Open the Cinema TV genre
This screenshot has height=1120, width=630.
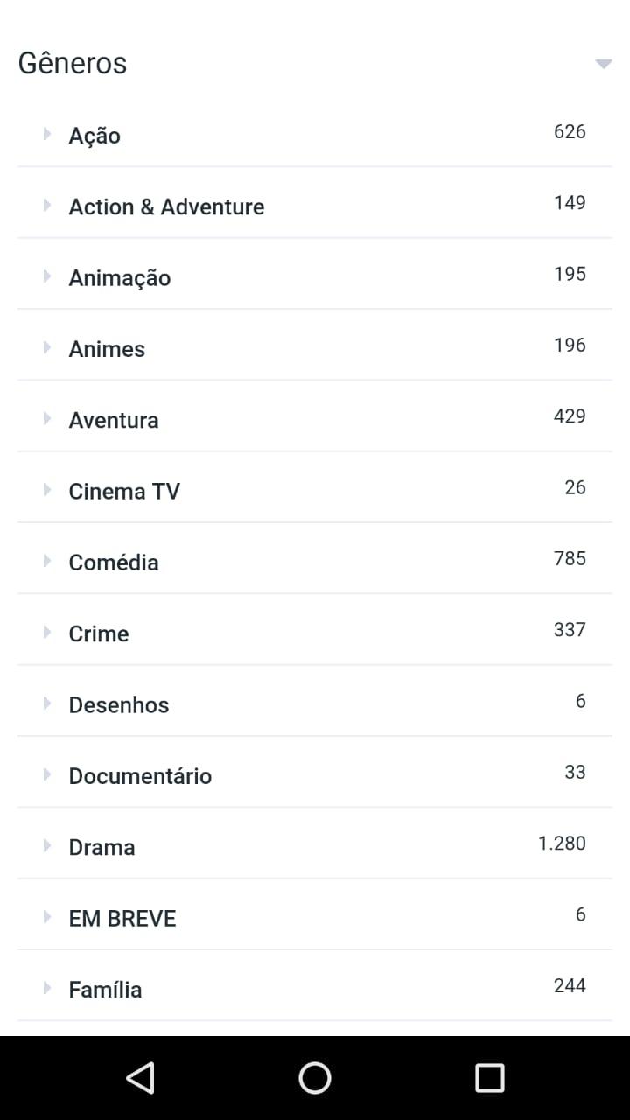click(x=124, y=492)
